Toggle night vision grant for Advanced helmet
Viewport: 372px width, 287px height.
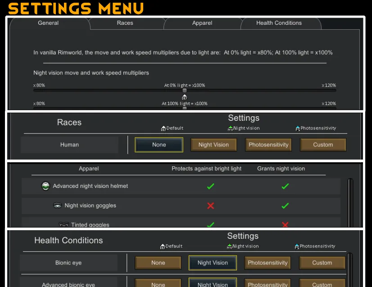click(285, 186)
